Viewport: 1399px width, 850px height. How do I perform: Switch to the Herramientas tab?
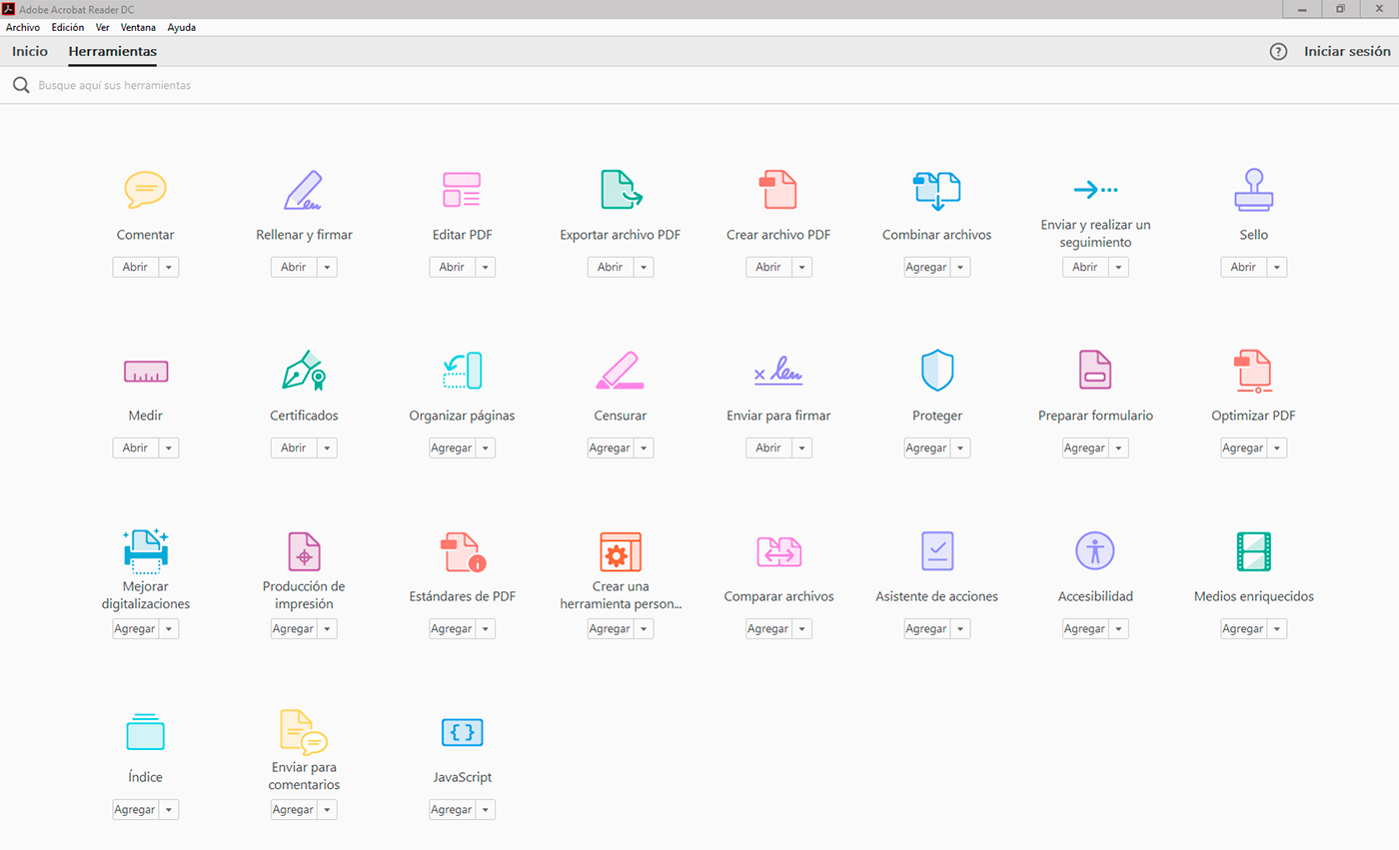[x=113, y=51]
